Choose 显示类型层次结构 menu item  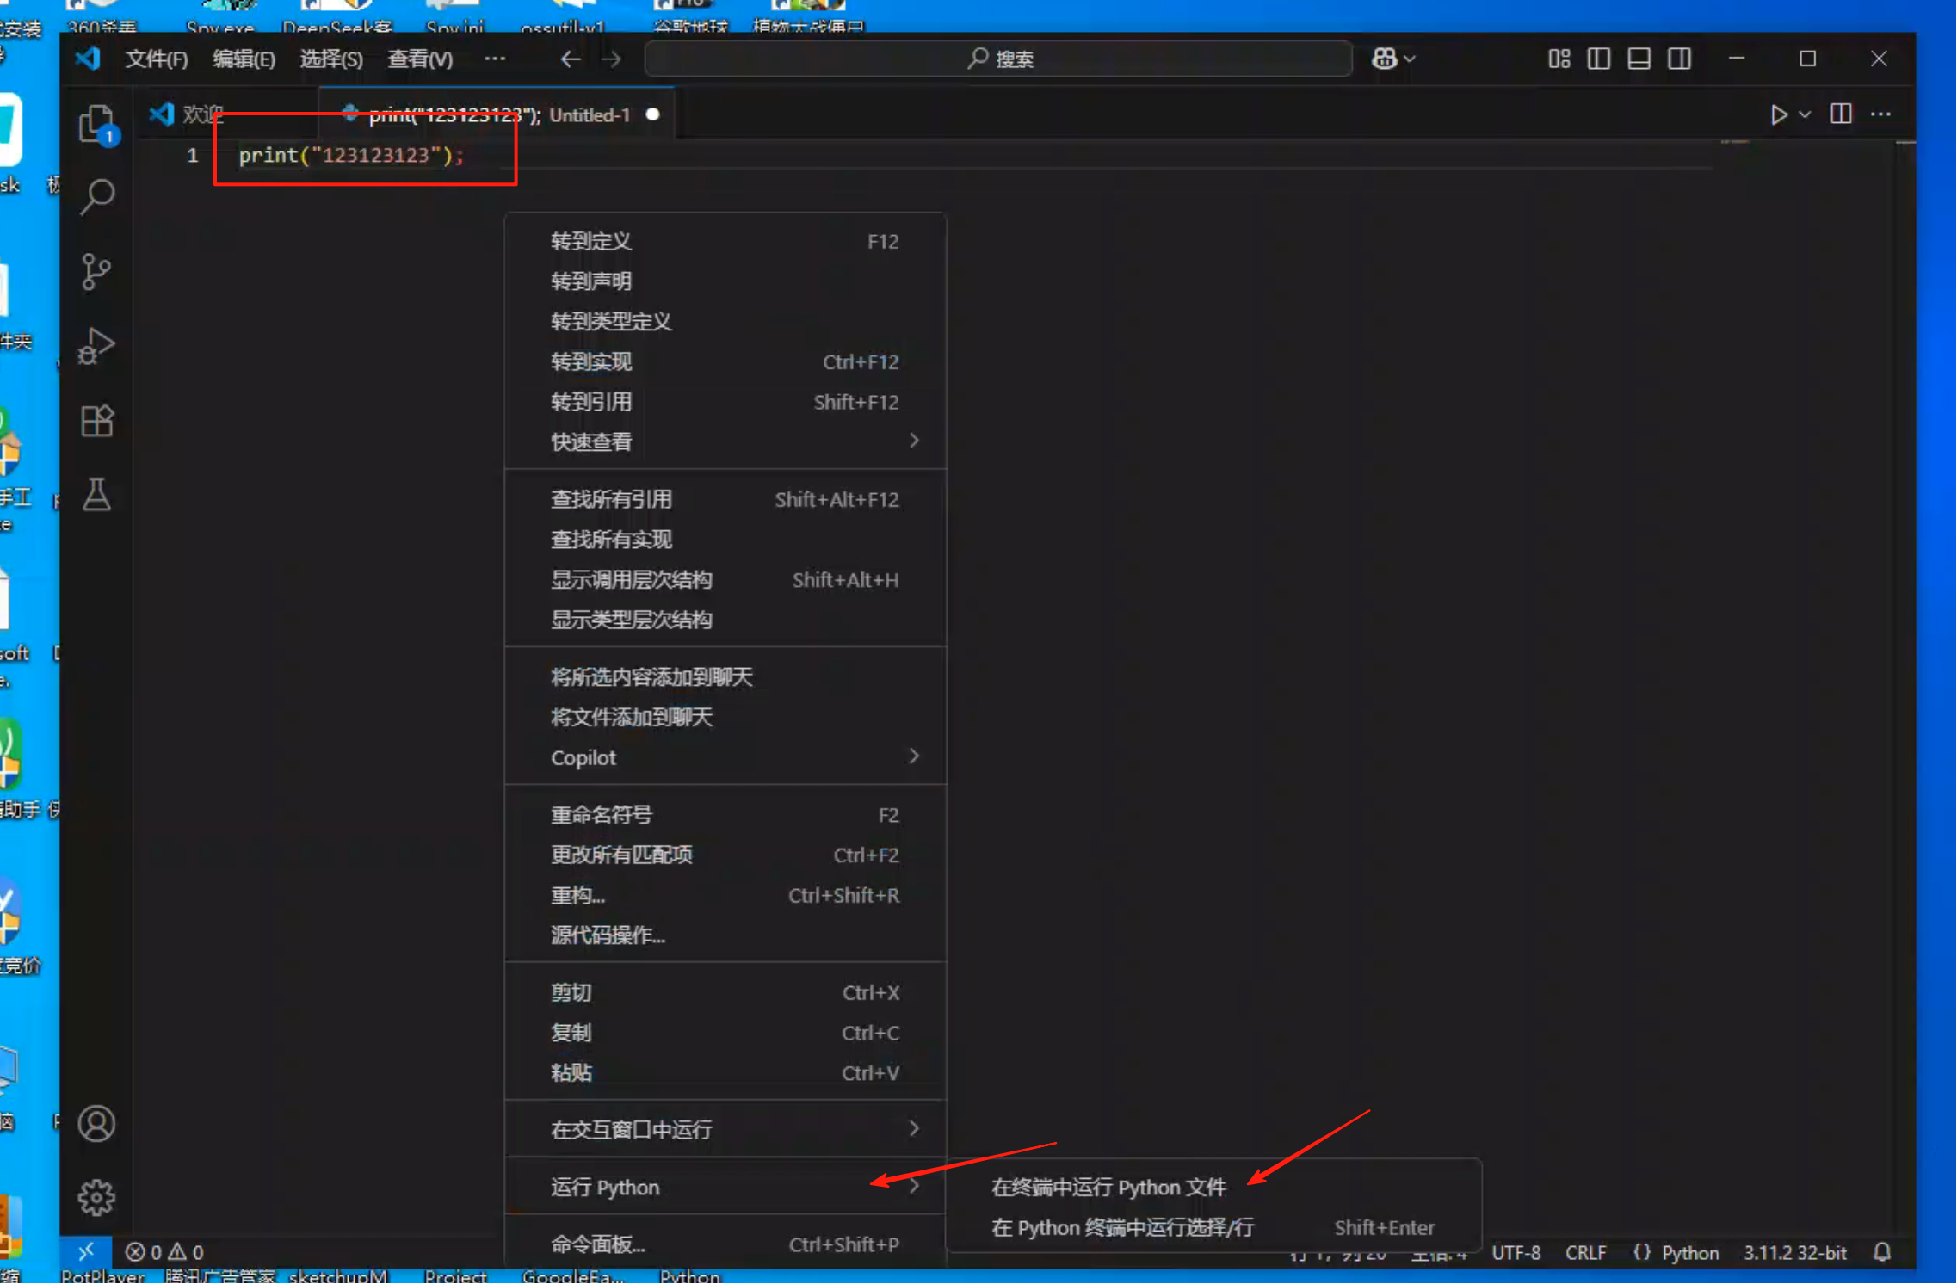coord(725,620)
